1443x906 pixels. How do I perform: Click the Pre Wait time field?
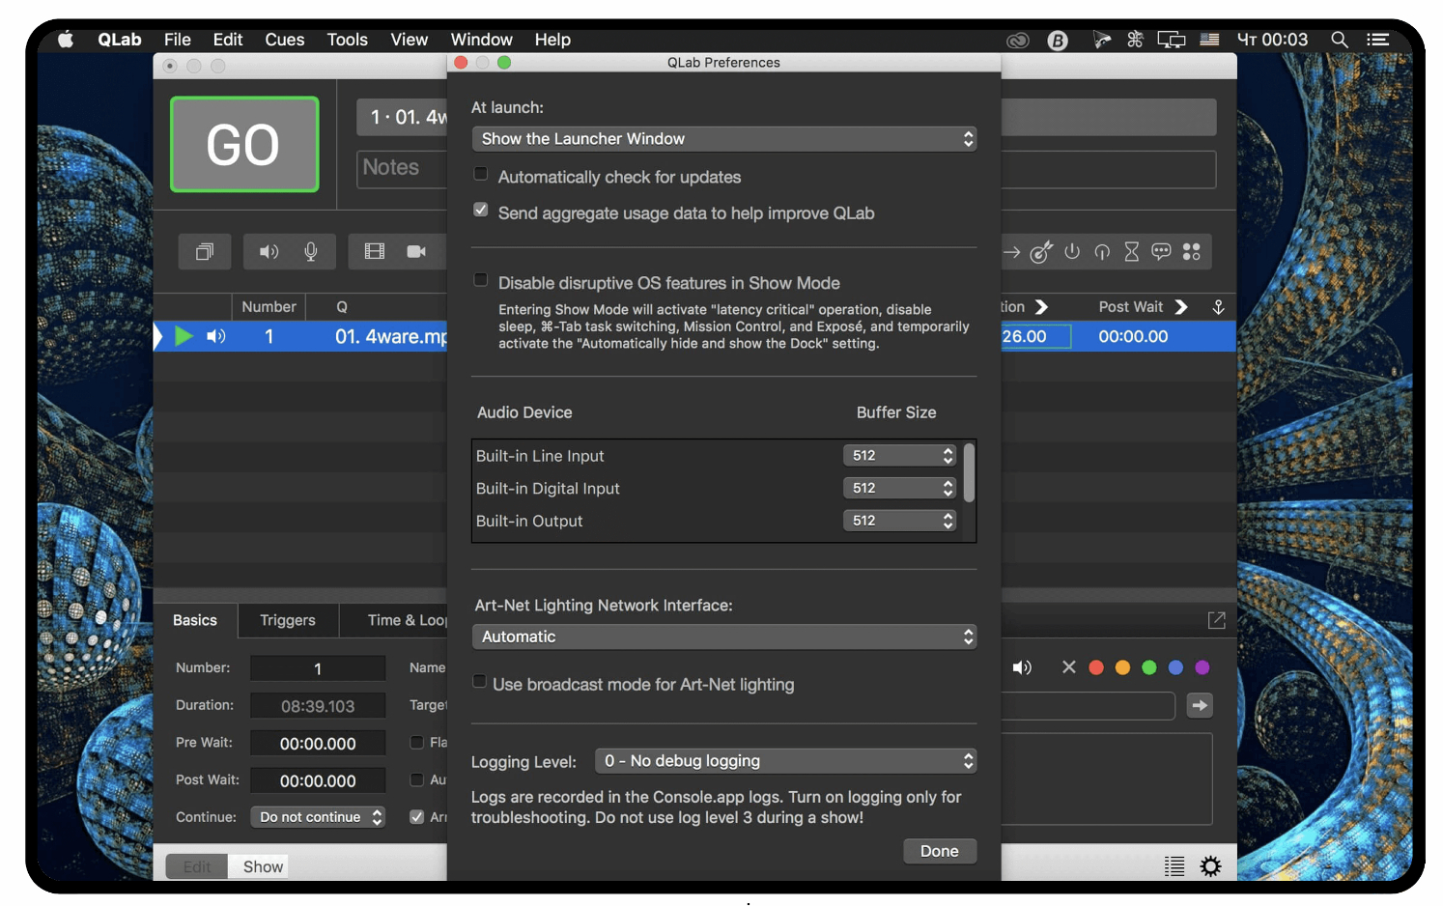318,744
